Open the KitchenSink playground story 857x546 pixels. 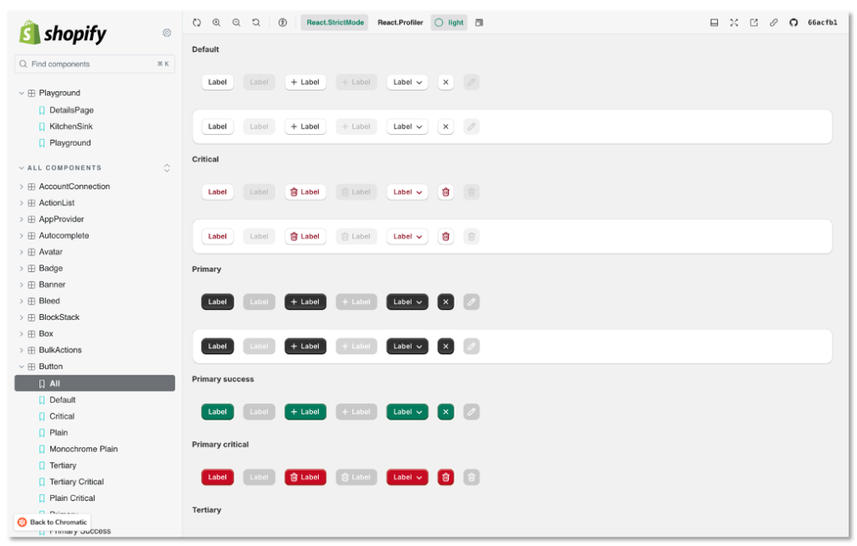click(70, 126)
